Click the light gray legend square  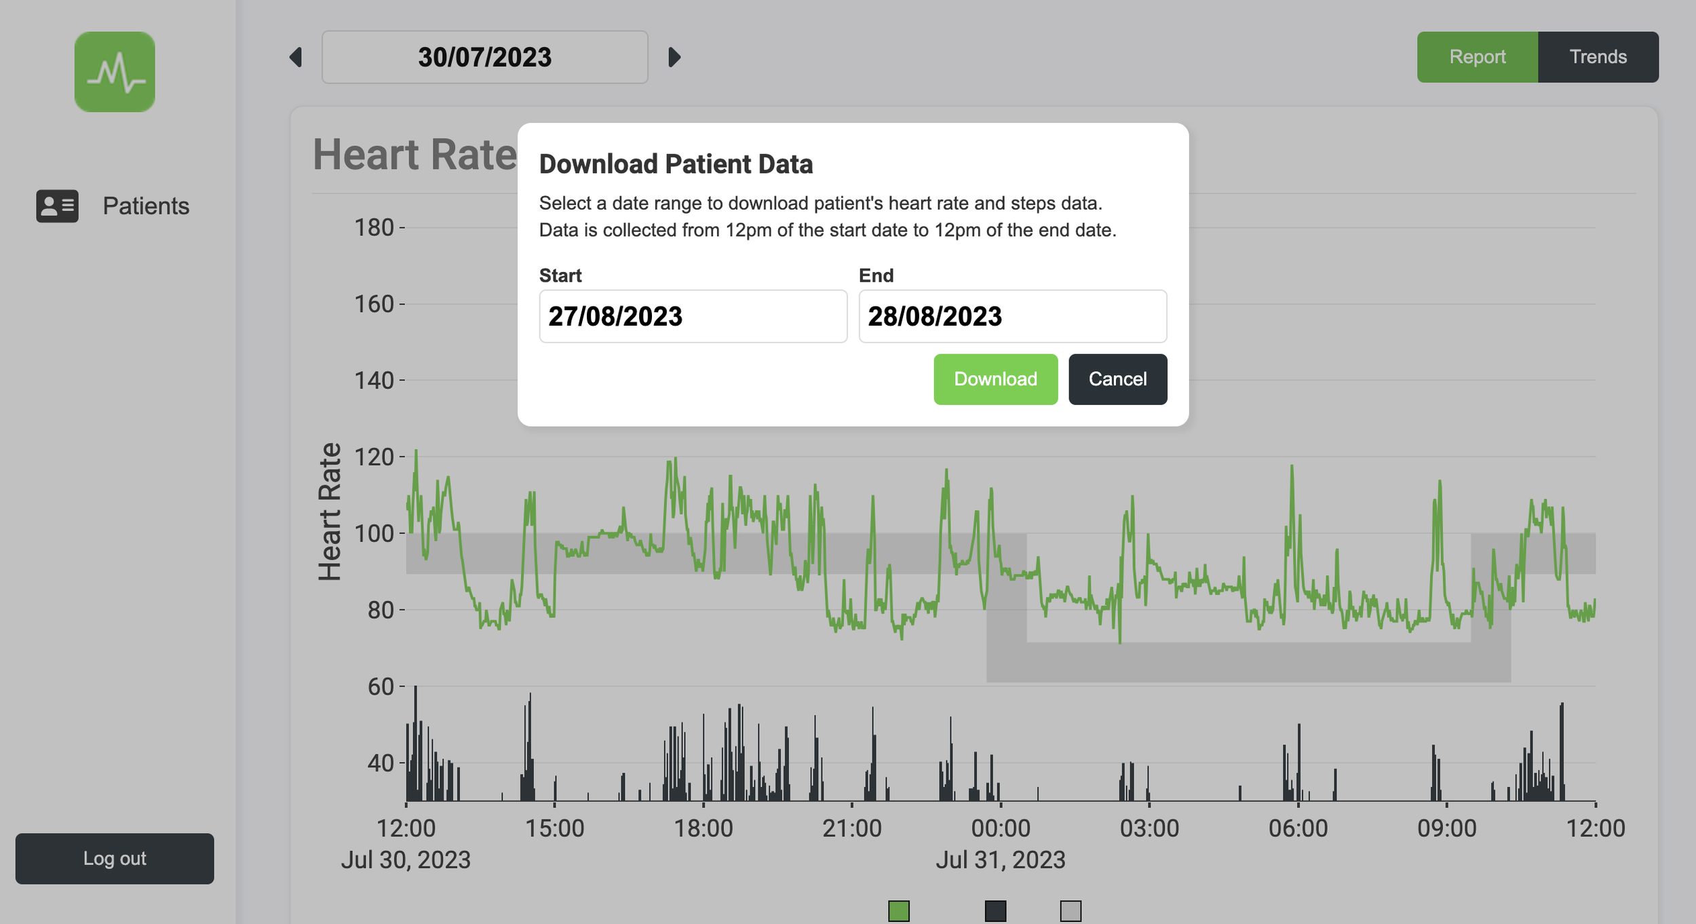(x=1070, y=910)
